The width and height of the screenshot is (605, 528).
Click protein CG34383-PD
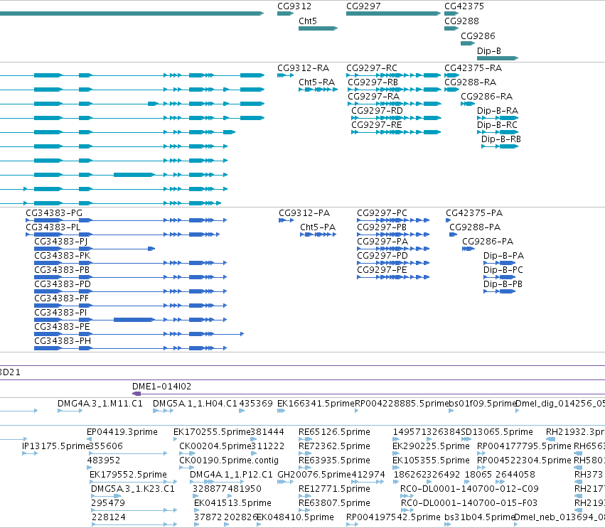pos(63,284)
